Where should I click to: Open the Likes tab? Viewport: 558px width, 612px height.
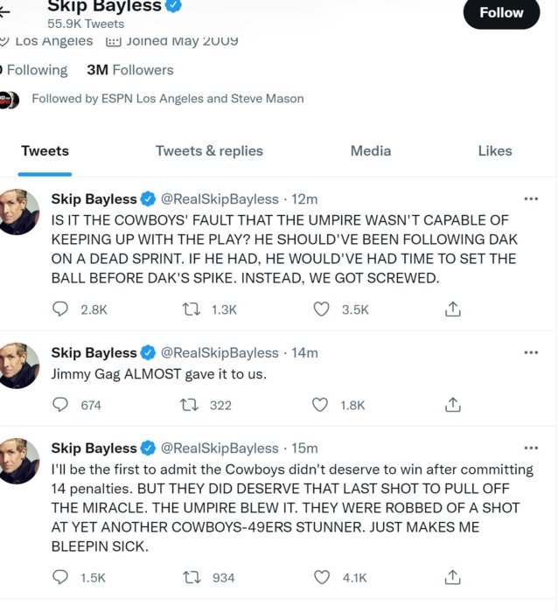click(x=494, y=151)
